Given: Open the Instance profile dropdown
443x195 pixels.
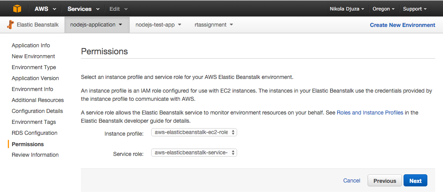Looking at the screenshot, I should point(194,132).
